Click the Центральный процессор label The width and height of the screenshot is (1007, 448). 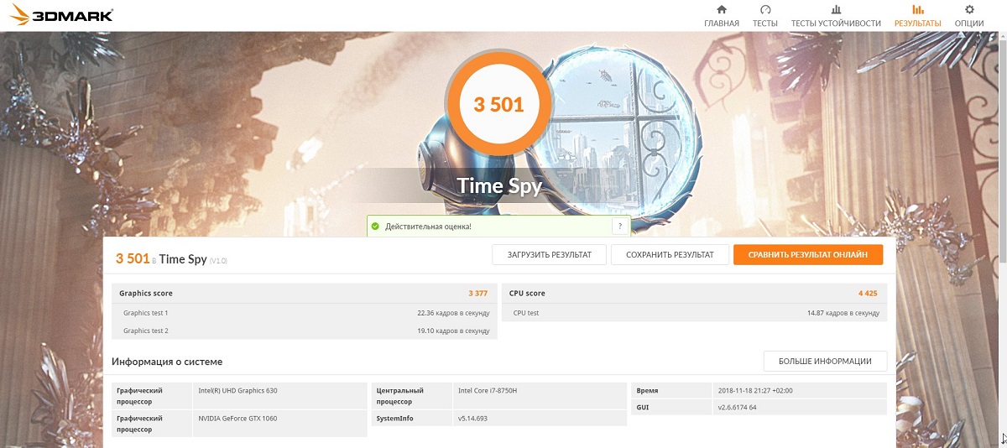click(x=400, y=395)
